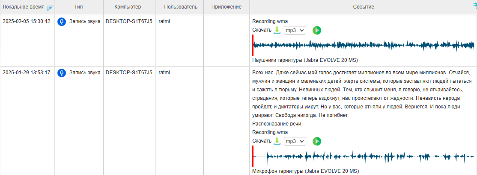Click the red playhead marker of the 2025-02-05 waveform
477x175 pixels.
253,45
